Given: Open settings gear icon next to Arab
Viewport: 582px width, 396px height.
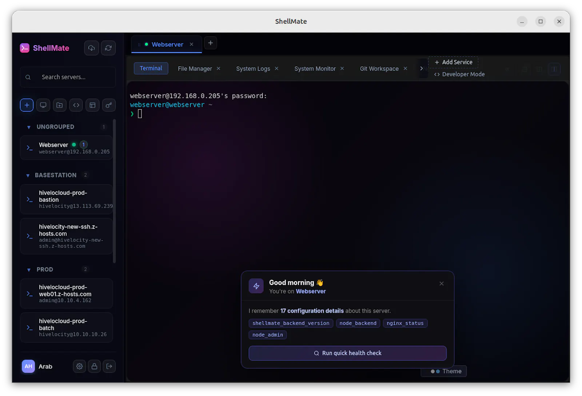Looking at the screenshot, I should coord(79,366).
